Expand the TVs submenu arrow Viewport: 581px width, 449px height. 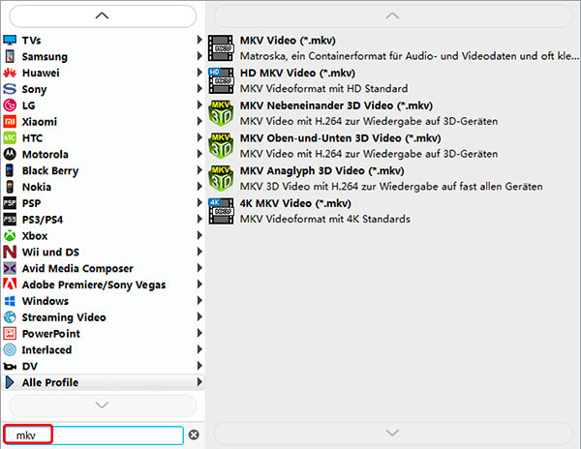coord(199,40)
